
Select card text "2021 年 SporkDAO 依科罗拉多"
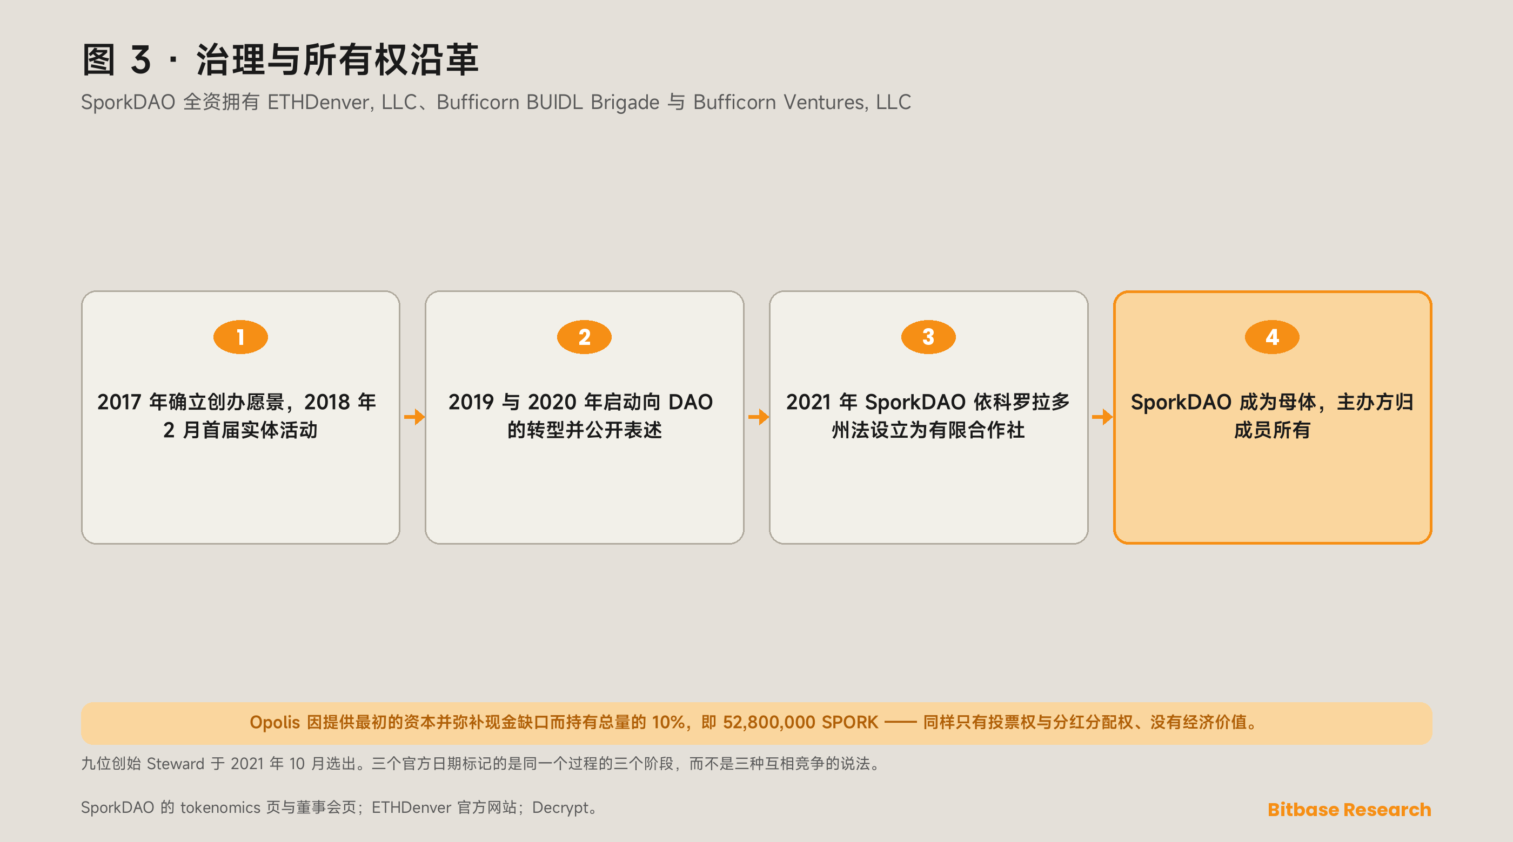point(928,402)
